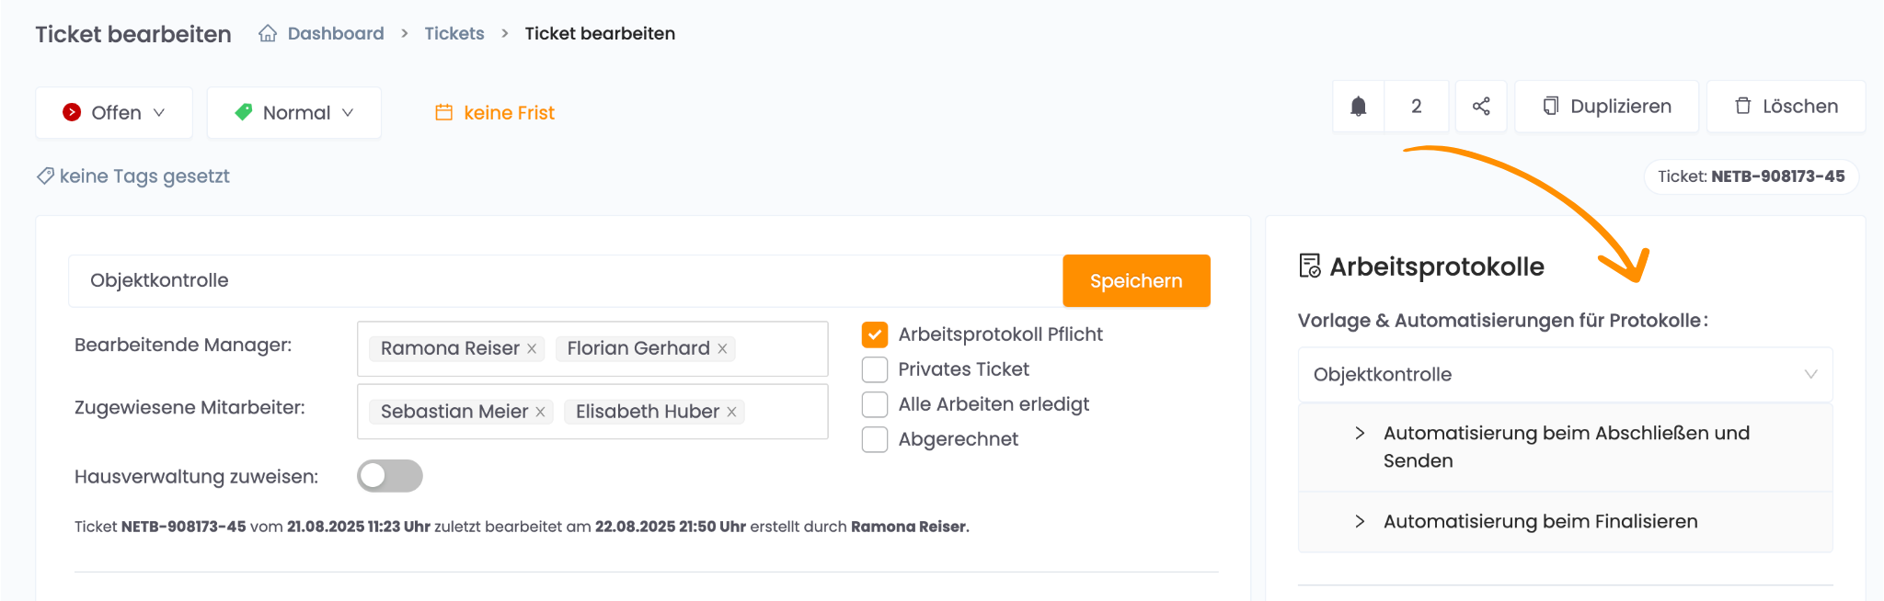Click the notification bell icon
Image resolution: width=1884 pixels, height=601 pixels.
1358,107
